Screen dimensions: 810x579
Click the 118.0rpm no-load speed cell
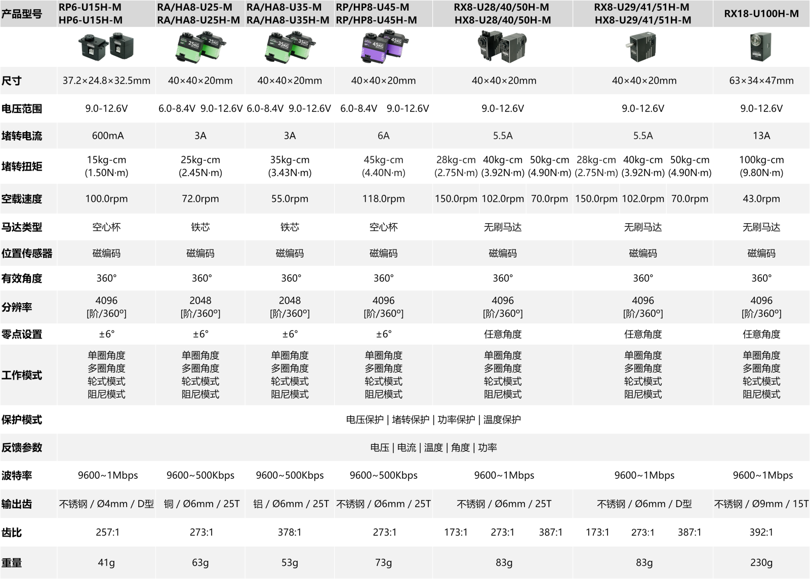[383, 199]
